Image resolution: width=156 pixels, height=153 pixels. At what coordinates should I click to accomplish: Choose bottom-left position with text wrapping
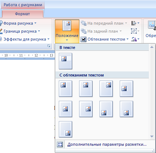point(106,109)
